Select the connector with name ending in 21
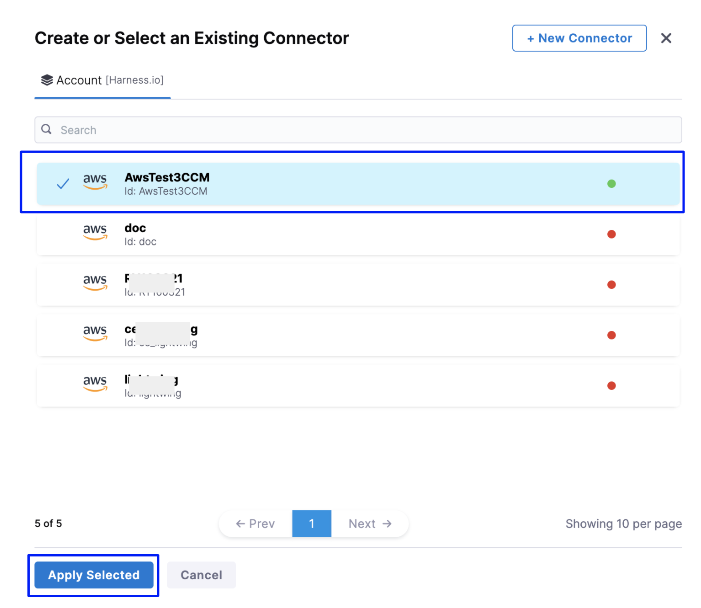 pos(358,285)
